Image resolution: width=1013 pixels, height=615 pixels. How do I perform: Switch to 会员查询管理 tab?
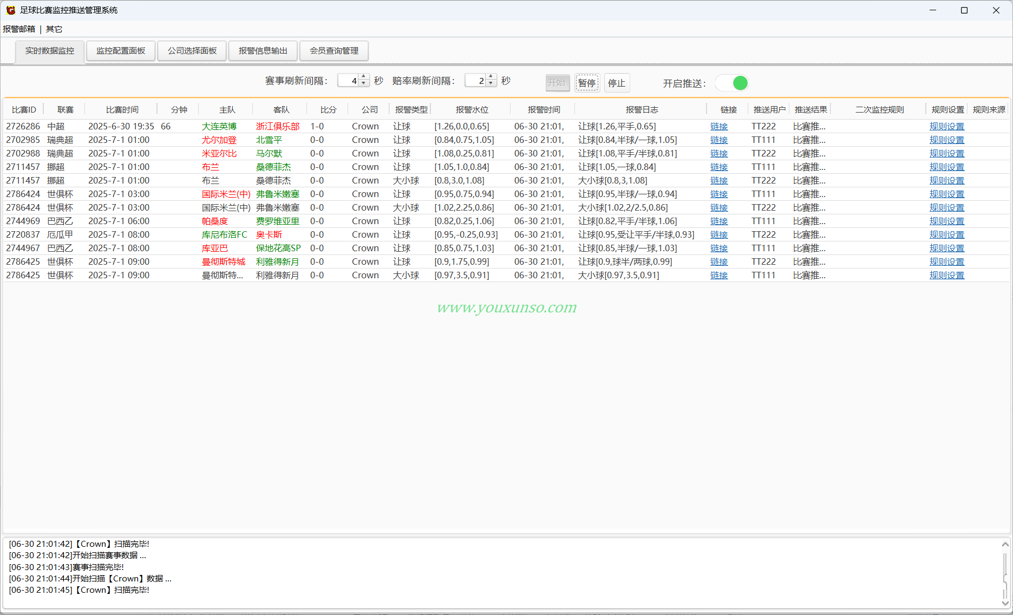(334, 51)
